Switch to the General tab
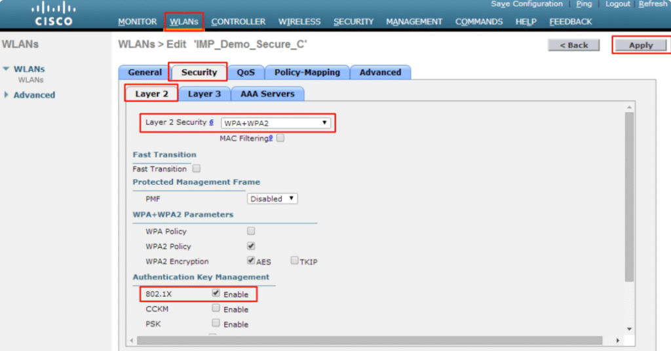The image size is (671, 351). [145, 72]
